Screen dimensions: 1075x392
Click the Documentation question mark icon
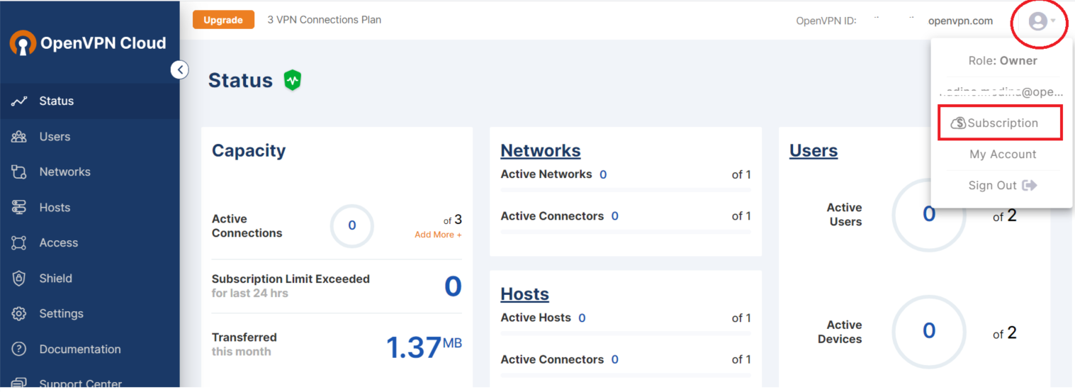(x=19, y=349)
